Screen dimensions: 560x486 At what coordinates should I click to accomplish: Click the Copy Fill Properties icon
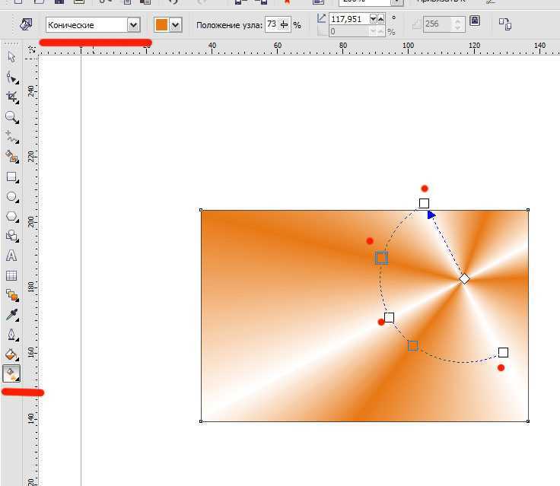(505, 24)
